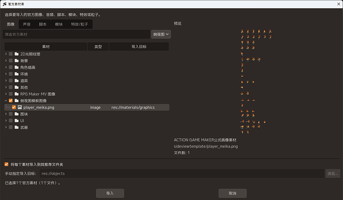
Task: Switch to the 特效/粒子 tab
Action: click(80, 24)
